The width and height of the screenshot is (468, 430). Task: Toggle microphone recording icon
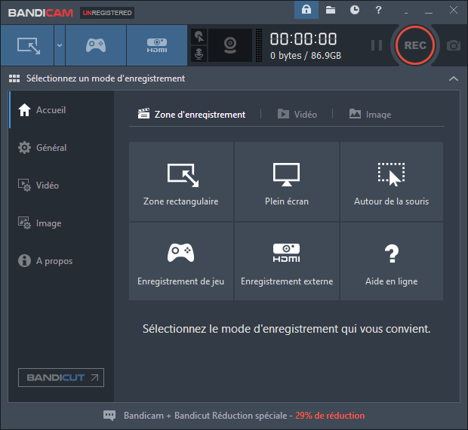point(199,54)
